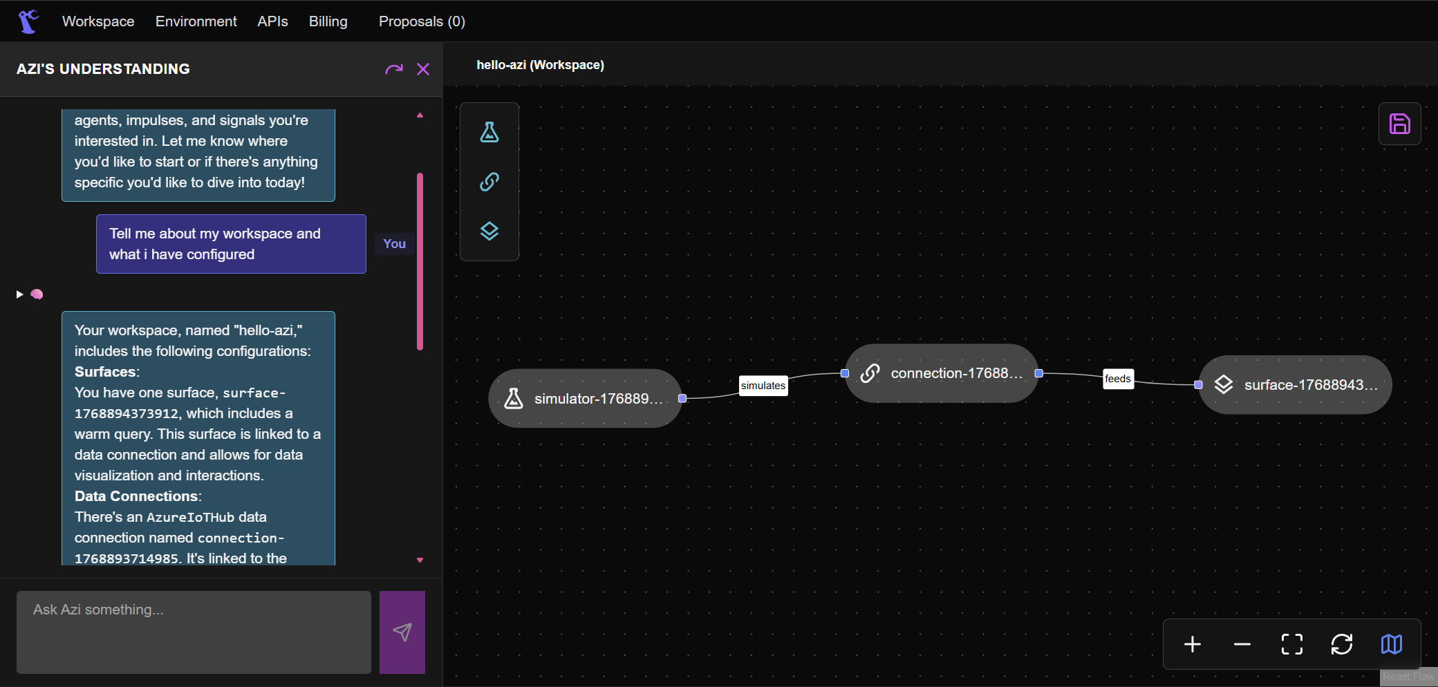Toggle the minimap with map icon

(1392, 644)
